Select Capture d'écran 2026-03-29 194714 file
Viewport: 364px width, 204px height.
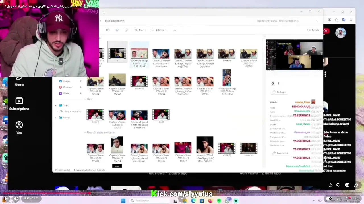pos(117,149)
